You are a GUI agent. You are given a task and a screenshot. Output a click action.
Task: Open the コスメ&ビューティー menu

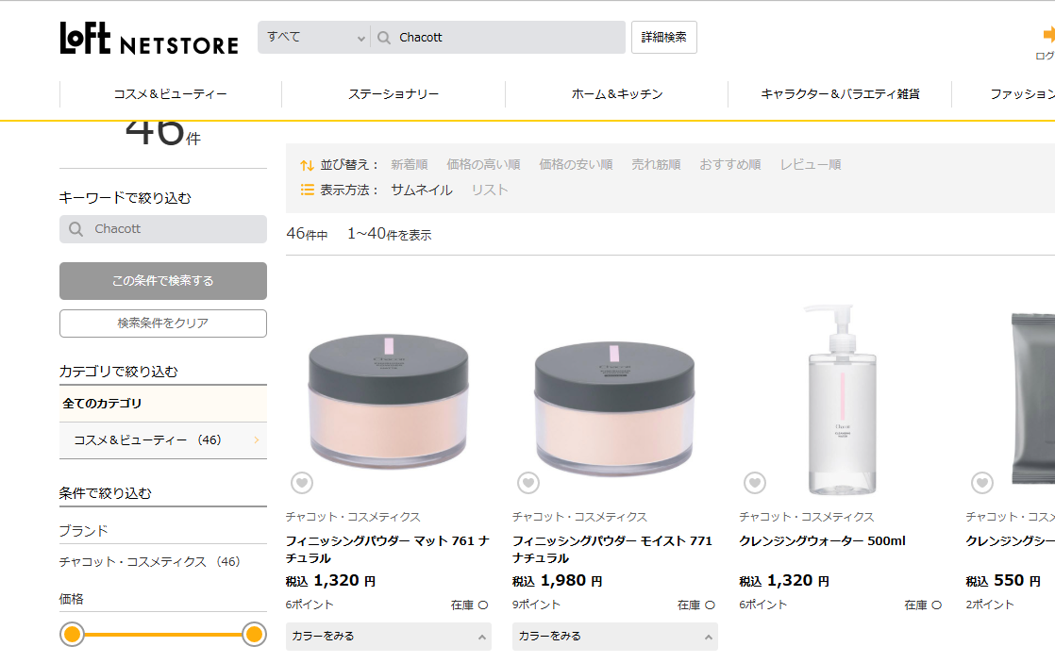click(170, 94)
